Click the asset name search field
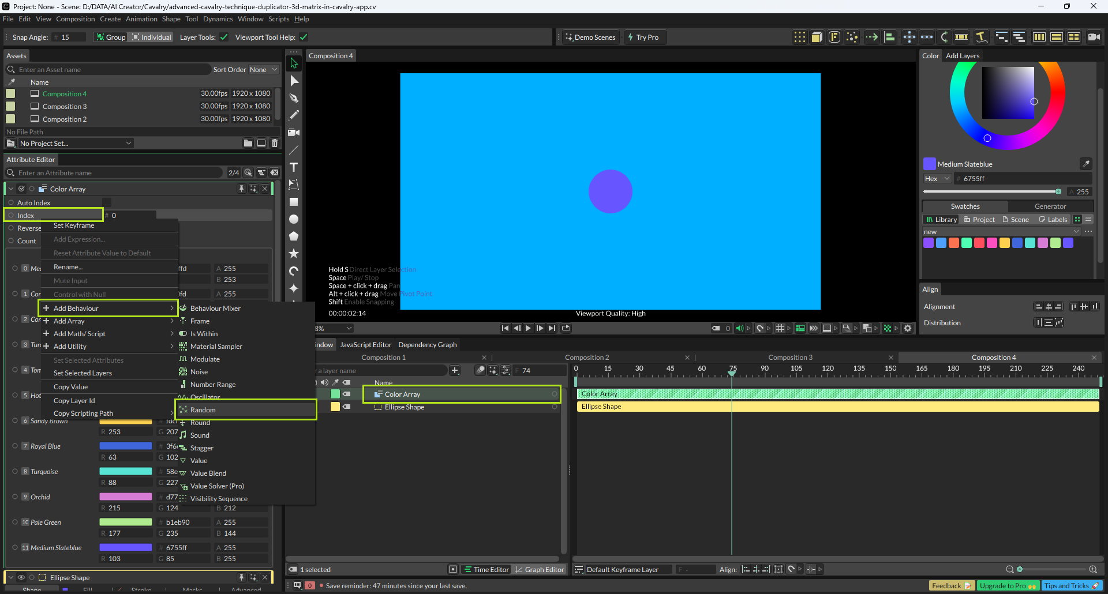 pyautogui.click(x=110, y=70)
